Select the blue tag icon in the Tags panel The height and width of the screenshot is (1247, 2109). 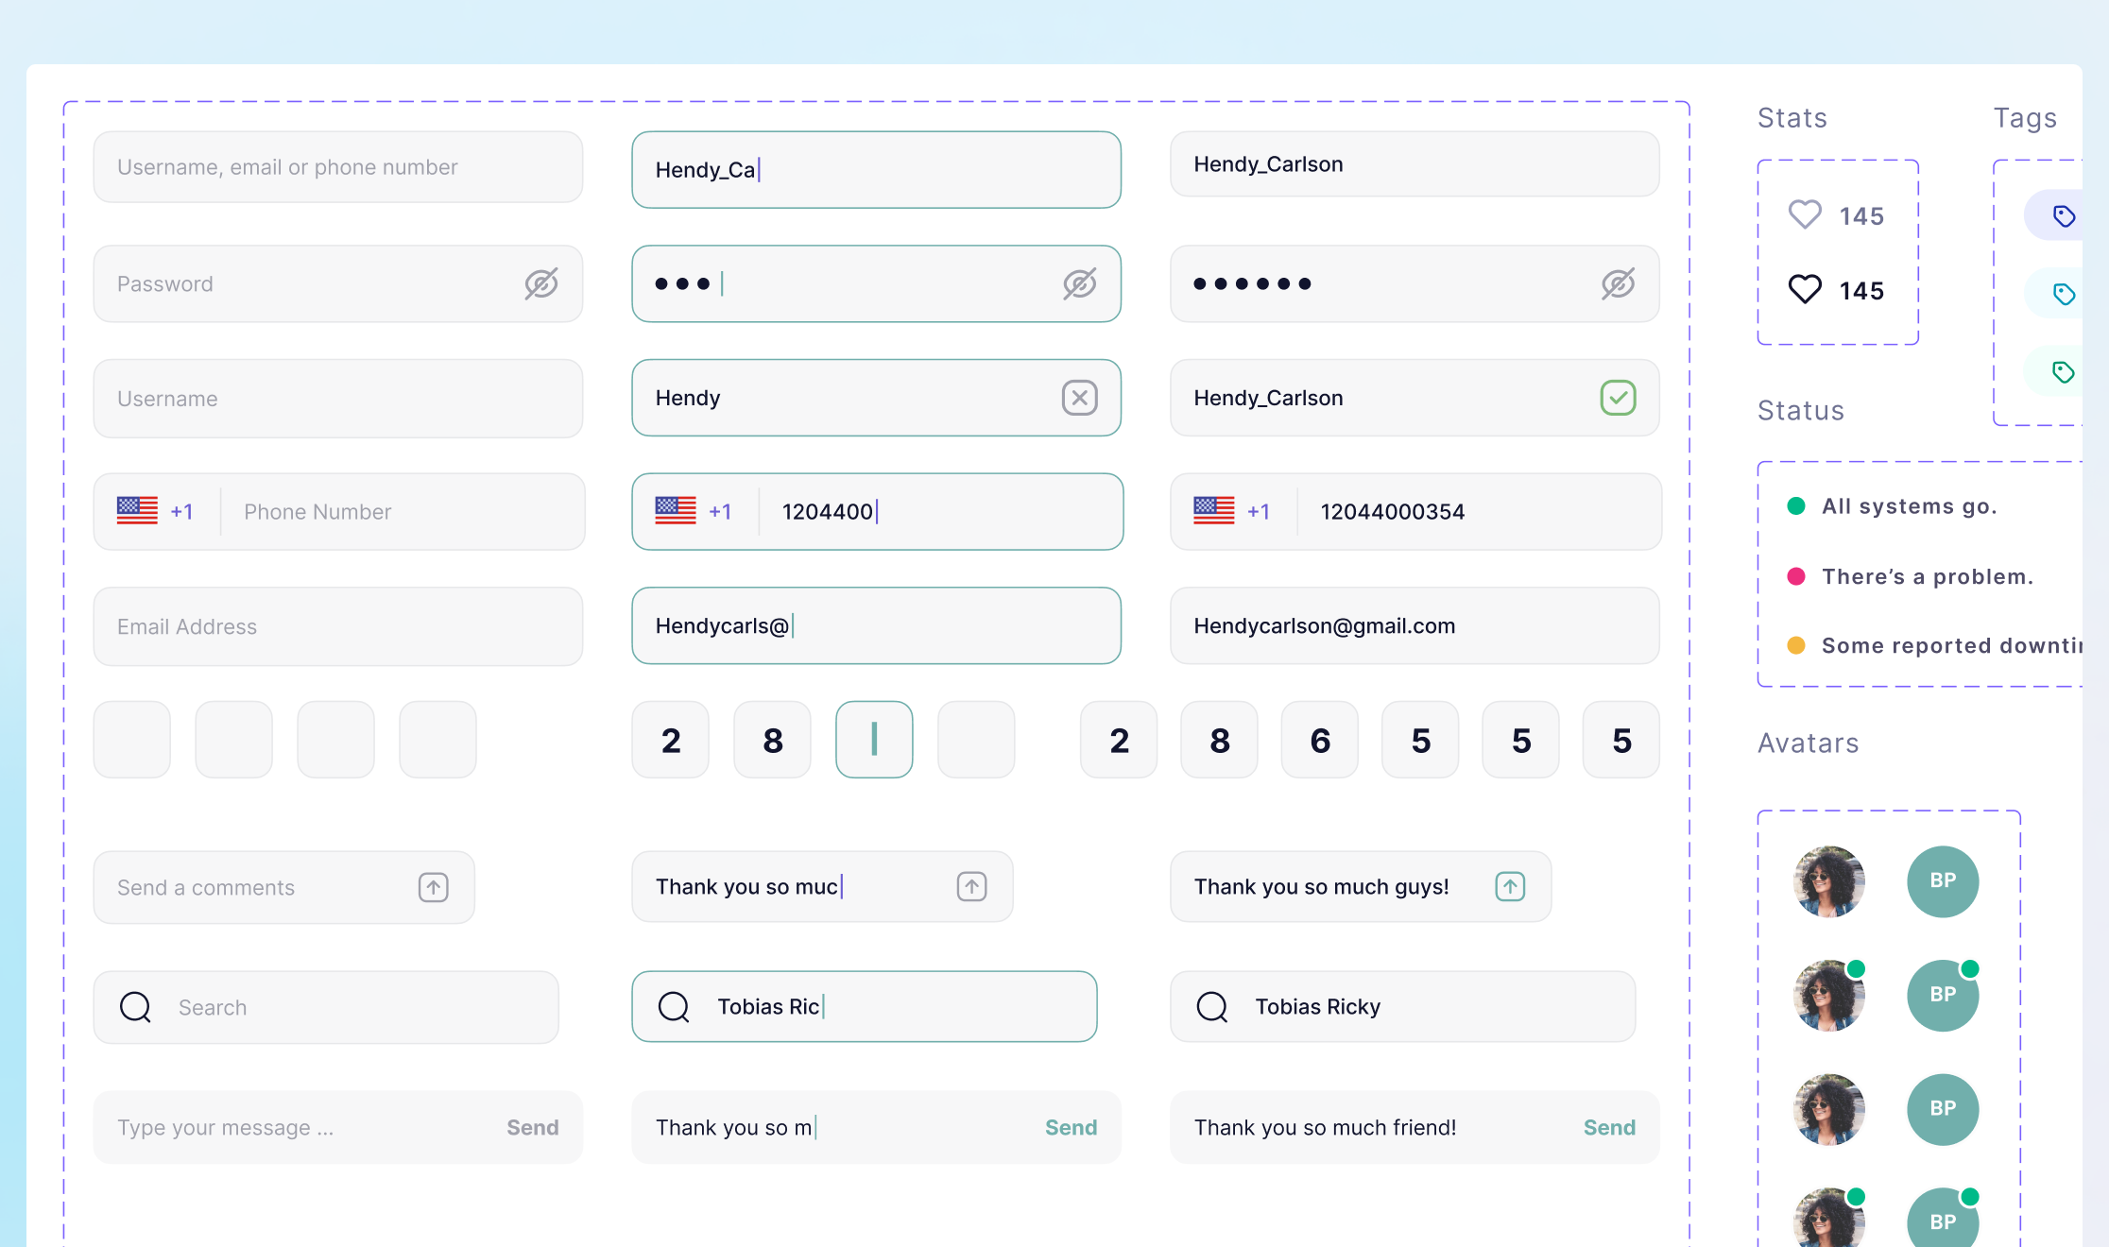[x=2065, y=214]
